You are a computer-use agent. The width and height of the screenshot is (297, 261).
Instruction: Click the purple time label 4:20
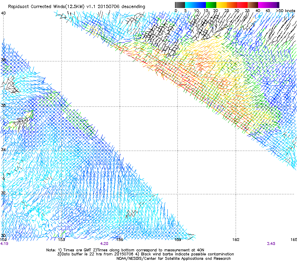click(104, 244)
